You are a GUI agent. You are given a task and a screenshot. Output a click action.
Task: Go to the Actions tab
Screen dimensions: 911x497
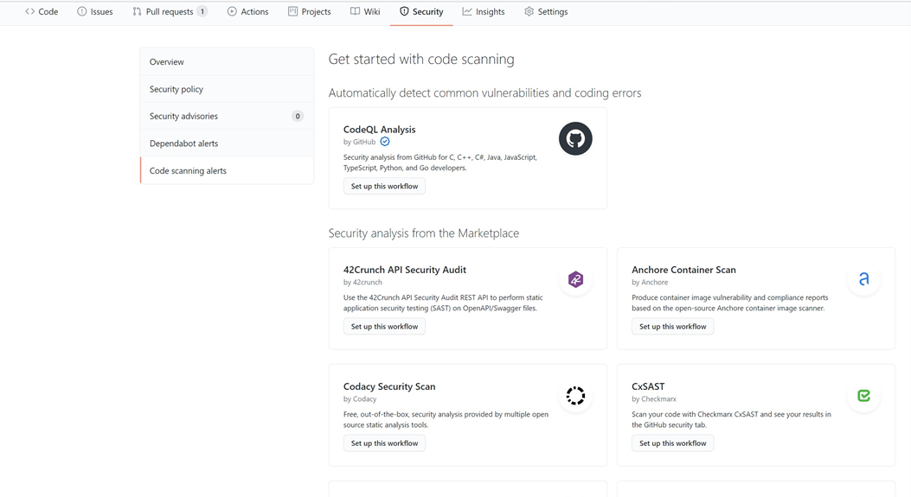[247, 12]
